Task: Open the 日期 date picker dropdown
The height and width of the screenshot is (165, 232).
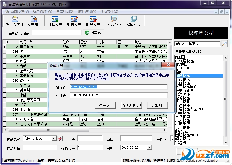Action: 149,147
